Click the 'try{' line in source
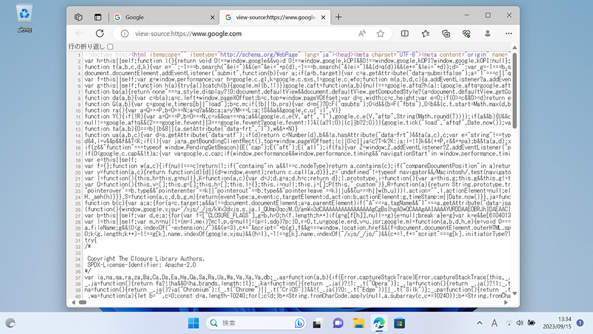This screenshot has height=334, width=593. pos(90,240)
